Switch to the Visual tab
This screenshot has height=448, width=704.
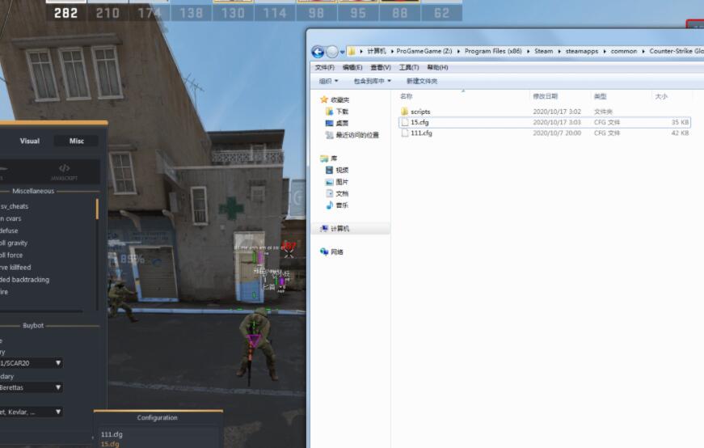pos(29,141)
